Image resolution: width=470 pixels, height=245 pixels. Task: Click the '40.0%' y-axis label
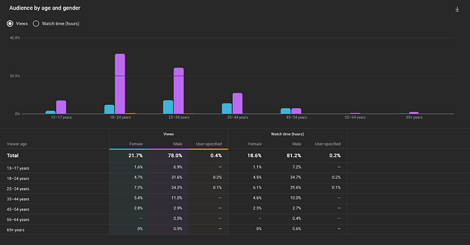15,37
